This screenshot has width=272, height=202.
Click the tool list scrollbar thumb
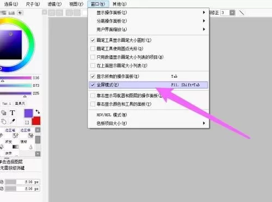[x=38, y=140]
